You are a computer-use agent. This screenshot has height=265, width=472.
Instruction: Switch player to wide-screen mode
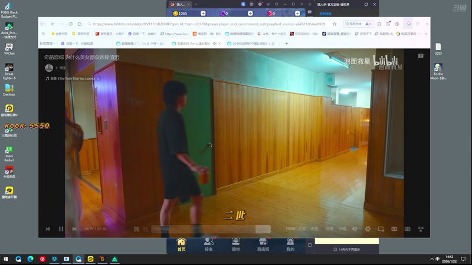pyautogui.click(x=394, y=229)
